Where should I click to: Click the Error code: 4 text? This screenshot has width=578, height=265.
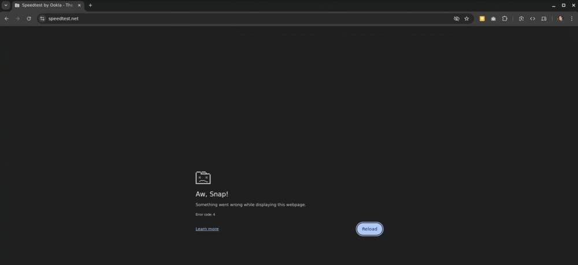pyautogui.click(x=205, y=215)
